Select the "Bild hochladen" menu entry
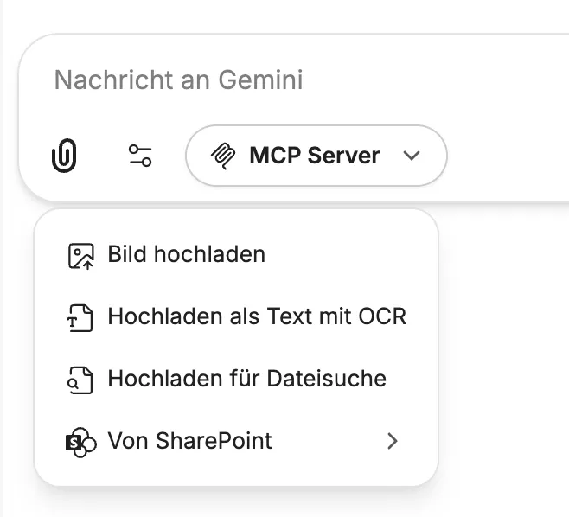569x517 pixels. pos(186,255)
